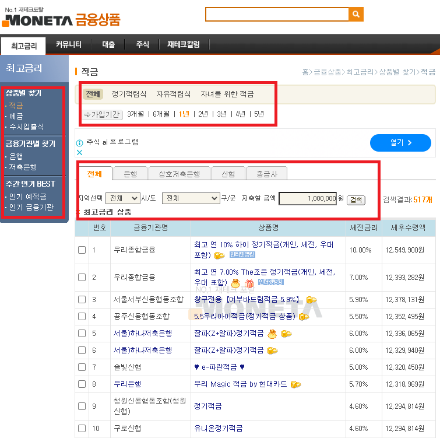Check the box for row 6 하나저축은행
The image size is (440, 438).
(82, 350)
